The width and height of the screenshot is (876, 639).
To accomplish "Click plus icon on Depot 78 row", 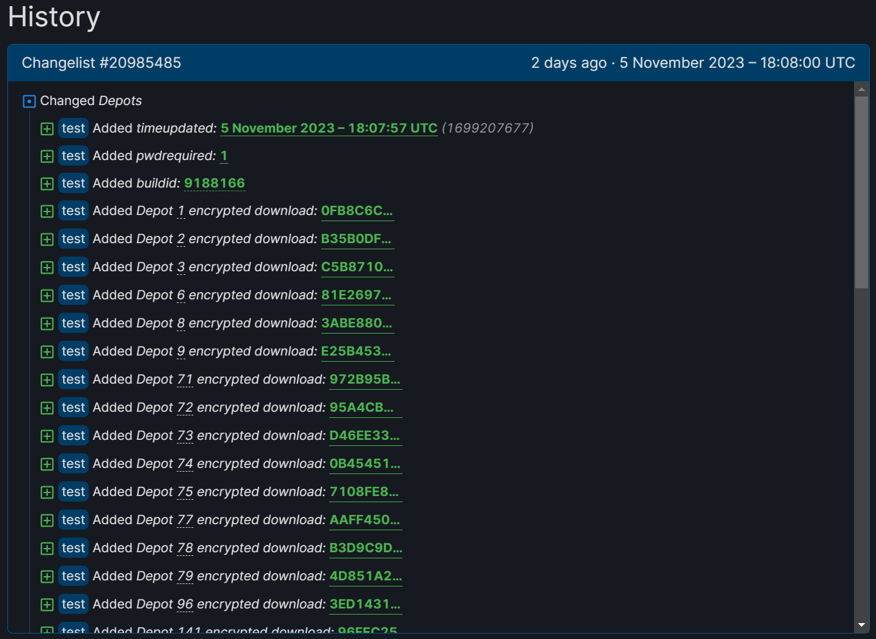I will point(47,549).
